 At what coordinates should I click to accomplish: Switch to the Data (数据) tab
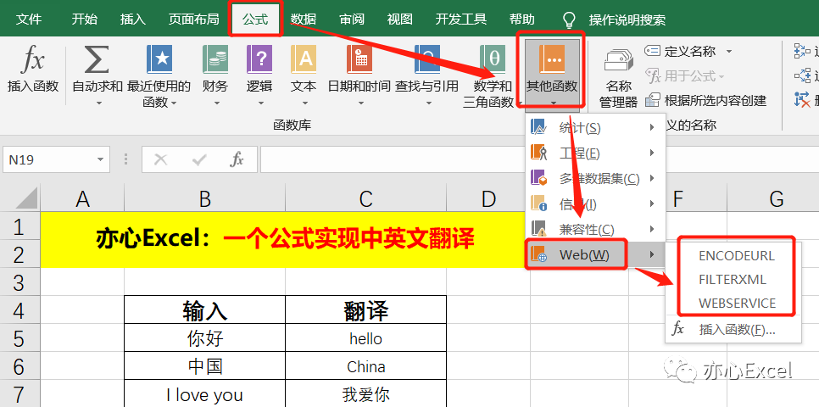pos(304,20)
